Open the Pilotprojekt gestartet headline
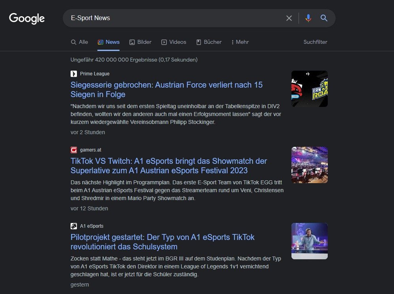 point(162,242)
